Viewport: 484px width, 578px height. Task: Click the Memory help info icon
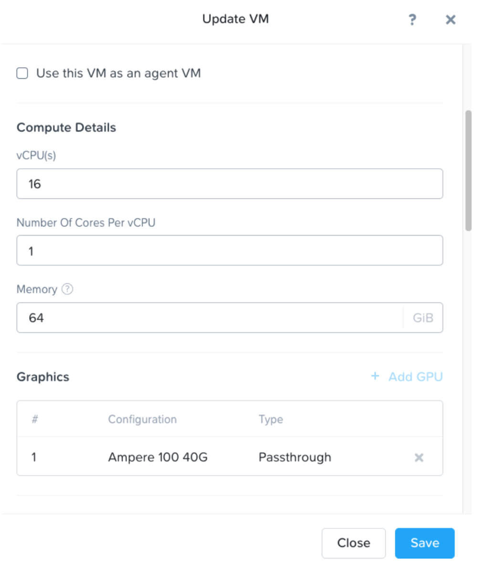pos(67,289)
